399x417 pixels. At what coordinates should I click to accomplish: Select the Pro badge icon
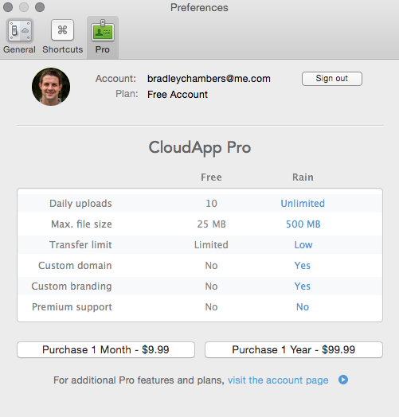(x=103, y=30)
